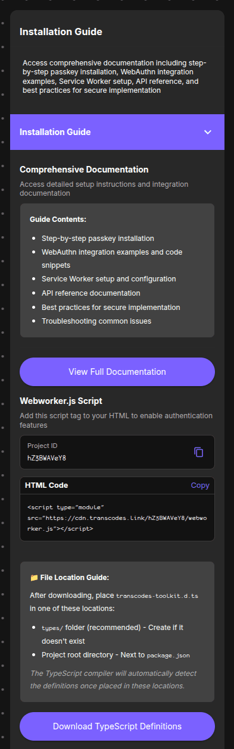
Task: Click the TypeScript compiler italic note
Action: [113, 679]
